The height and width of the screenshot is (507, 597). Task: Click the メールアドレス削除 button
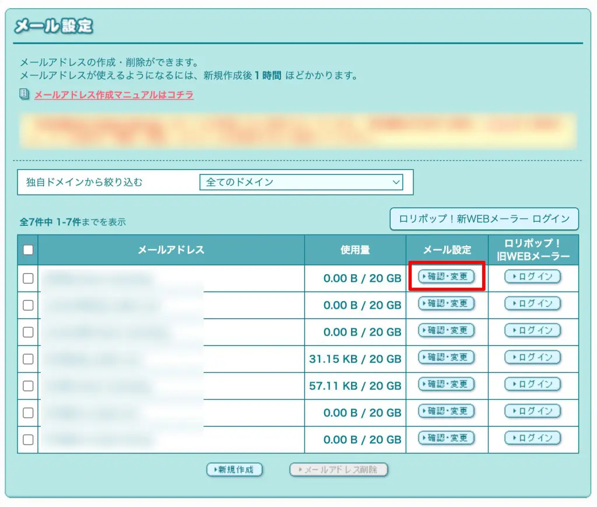(339, 469)
